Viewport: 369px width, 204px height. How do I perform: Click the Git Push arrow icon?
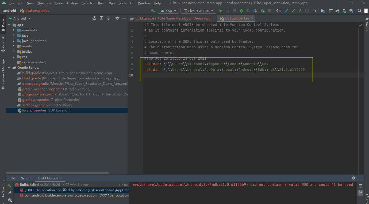click(300, 11)
